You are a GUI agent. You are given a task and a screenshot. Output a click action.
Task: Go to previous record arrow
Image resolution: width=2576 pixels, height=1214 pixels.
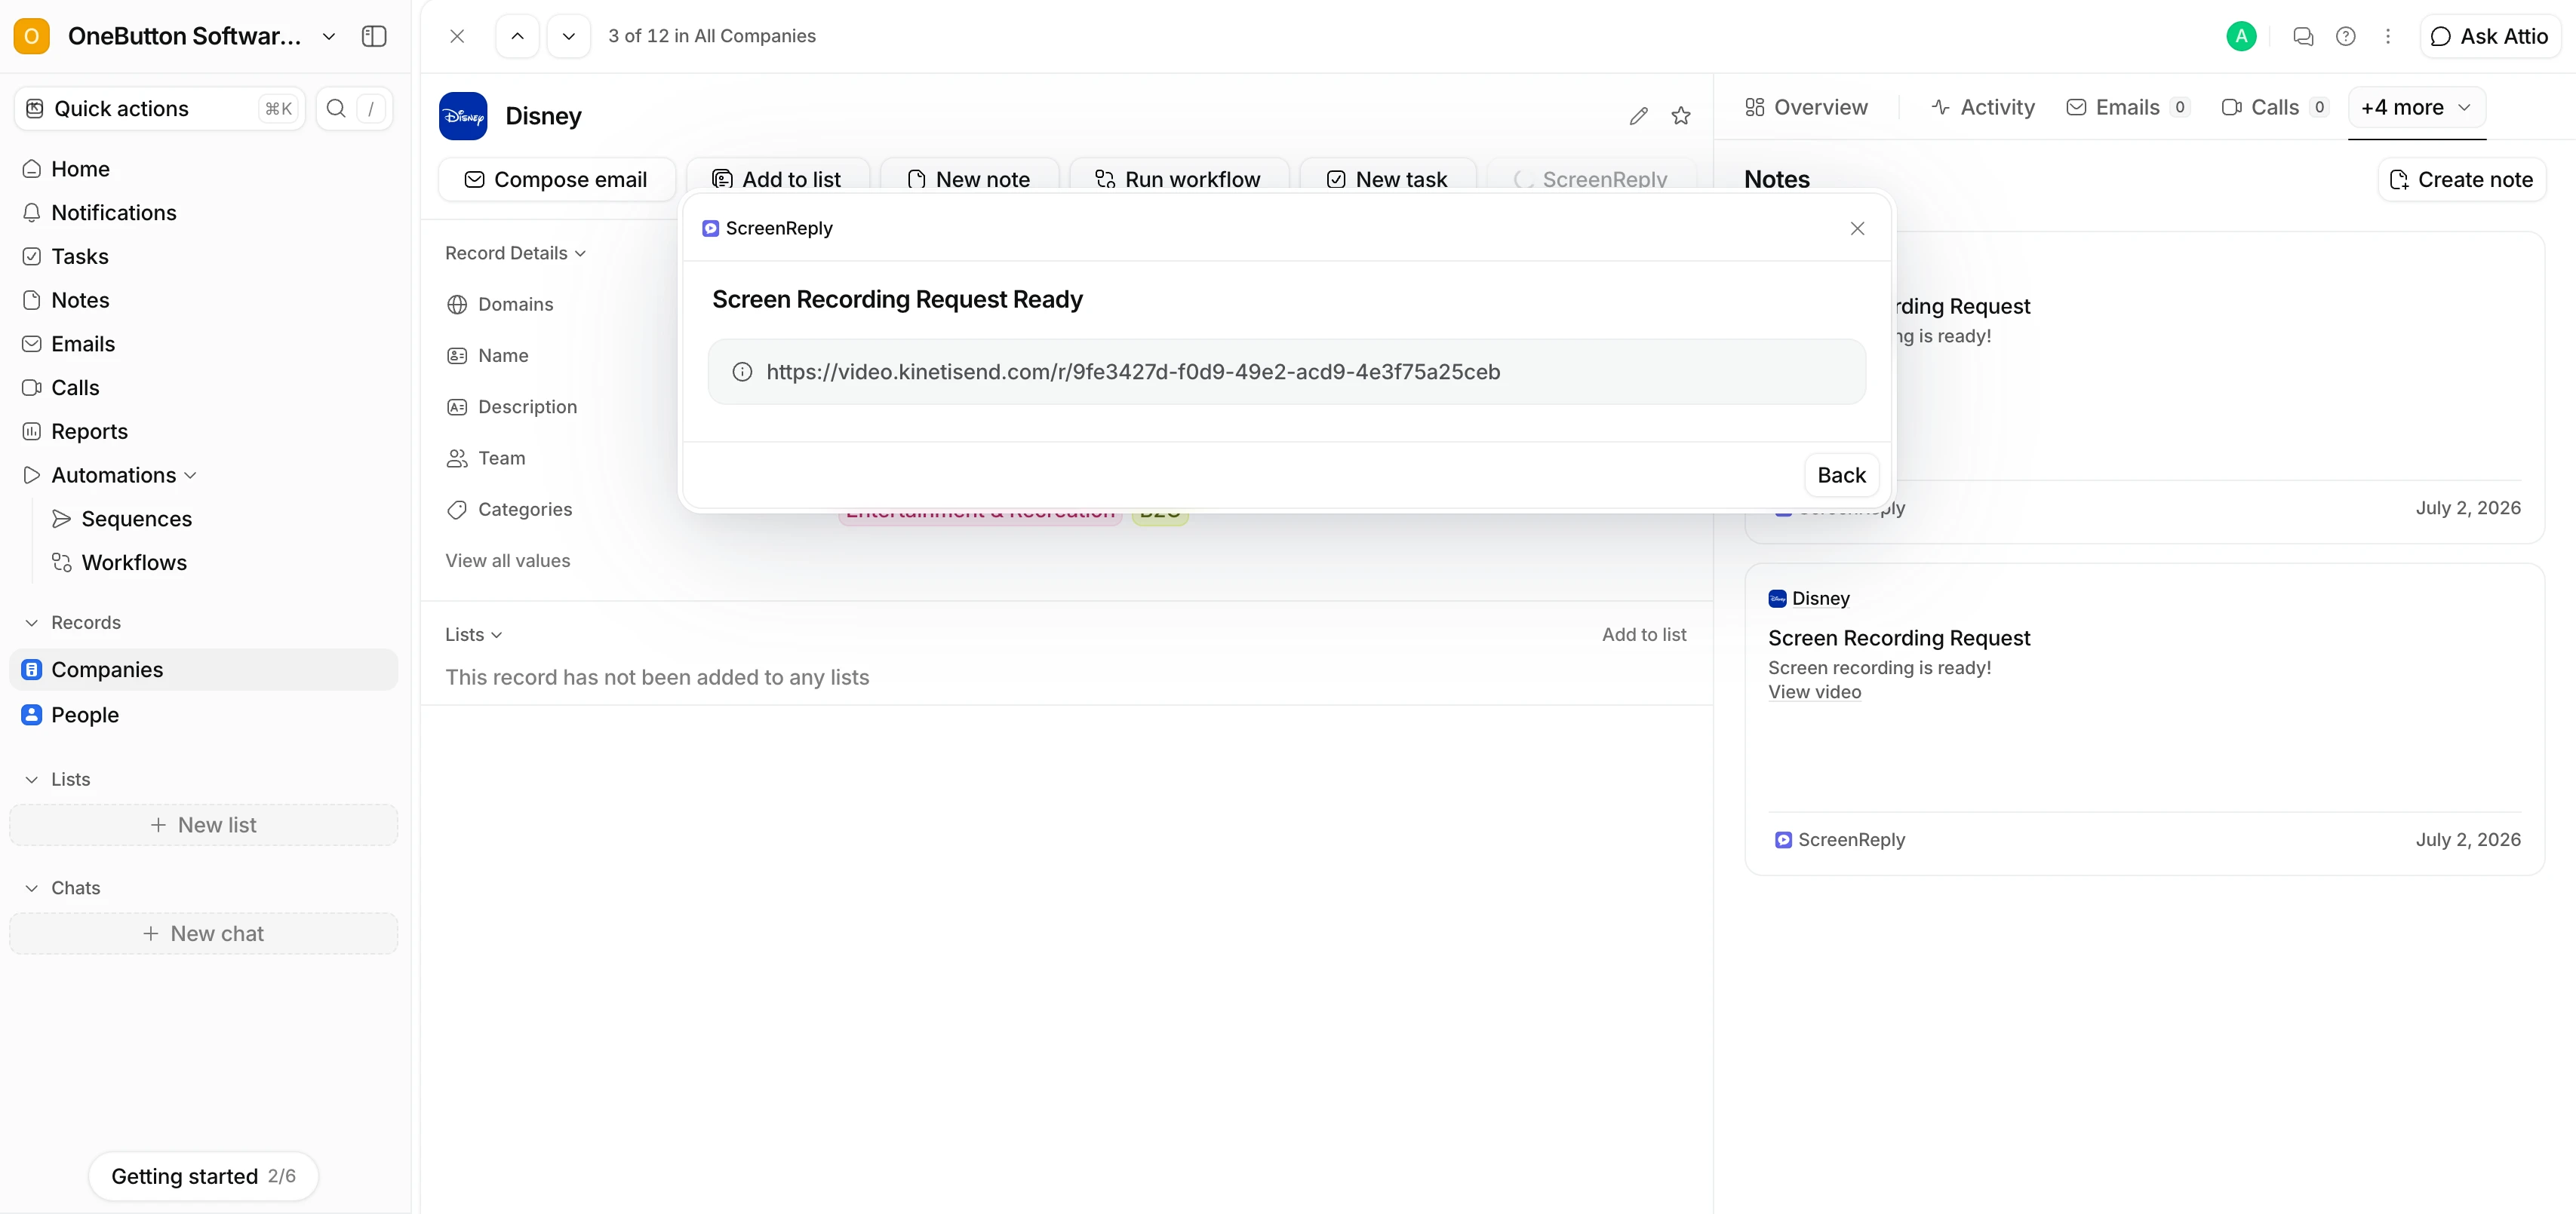click(x=517, y=36)
